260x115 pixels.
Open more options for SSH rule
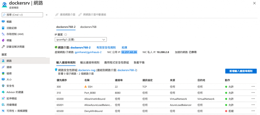pyautogui.click(x=253, y=86)
